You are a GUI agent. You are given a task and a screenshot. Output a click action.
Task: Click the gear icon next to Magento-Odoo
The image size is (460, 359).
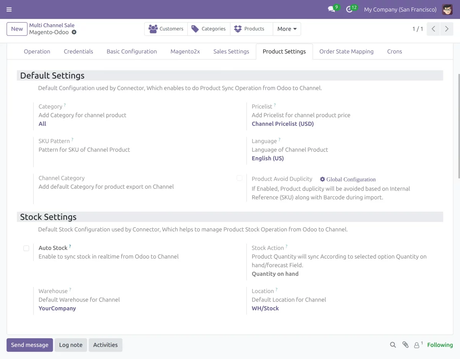point(74,32)
